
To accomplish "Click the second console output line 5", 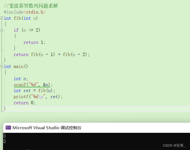I will coord(4,141).
